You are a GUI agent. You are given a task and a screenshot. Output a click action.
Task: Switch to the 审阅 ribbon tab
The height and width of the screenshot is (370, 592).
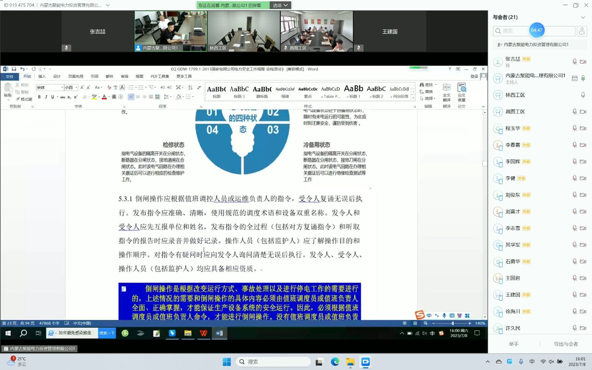tap(124, 76)
